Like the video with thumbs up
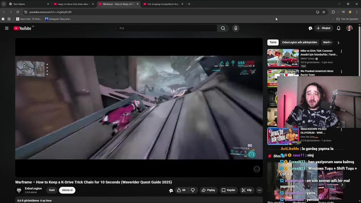The height and width of the screenshot is (203, 361). 181,190
